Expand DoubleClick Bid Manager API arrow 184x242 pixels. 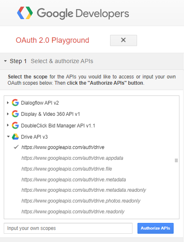(8, 125)
